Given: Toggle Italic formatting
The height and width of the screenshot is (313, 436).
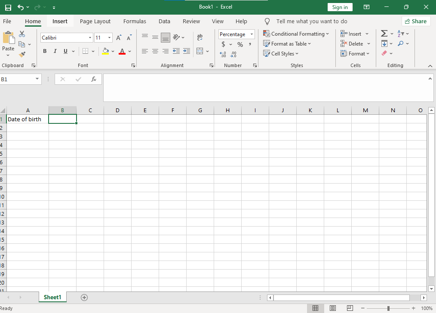Looking at the screenshot, I should pos(55,51).
